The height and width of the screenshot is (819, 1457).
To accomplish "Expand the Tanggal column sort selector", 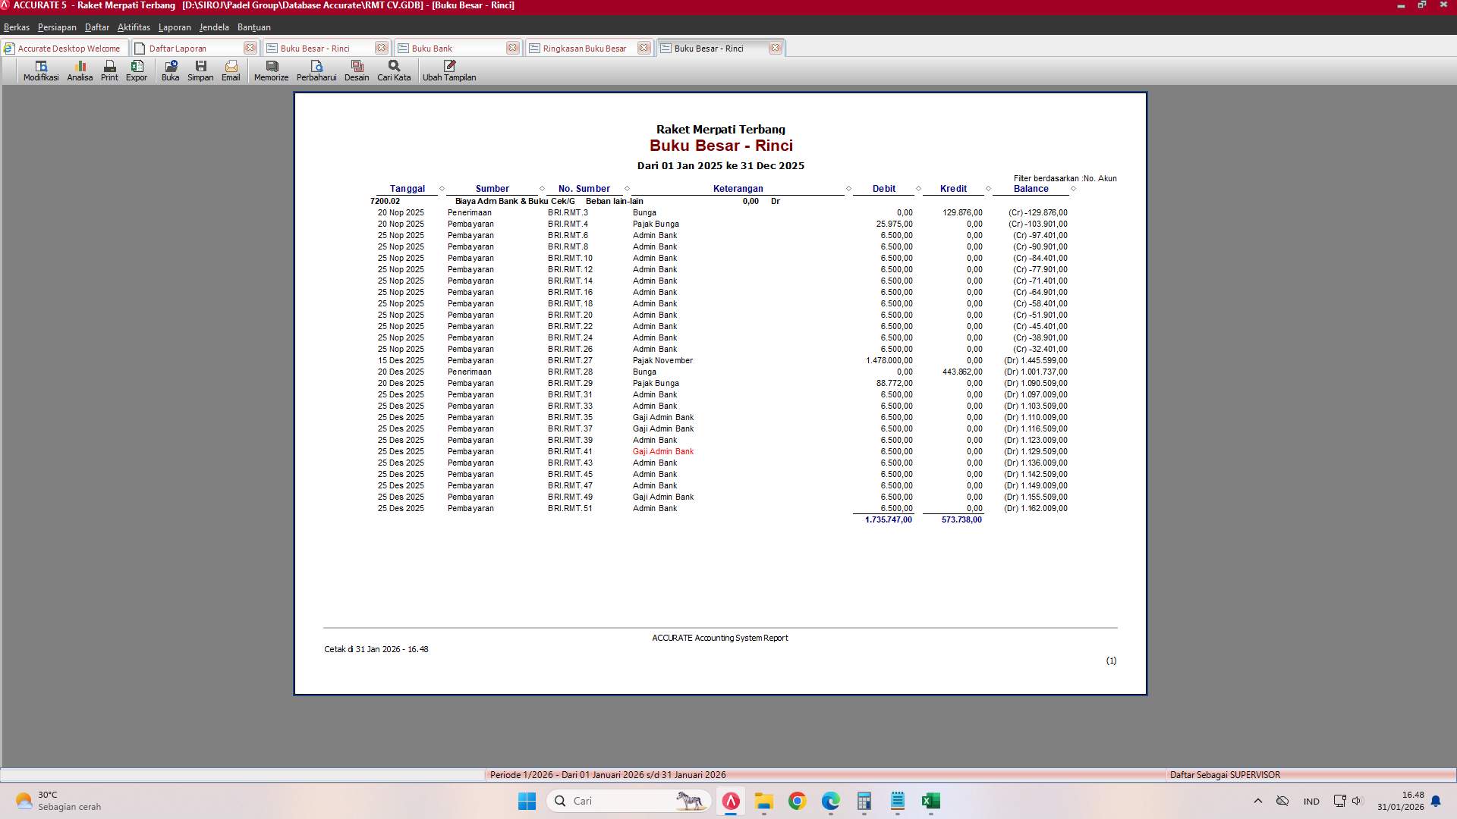I will (442, 188).
